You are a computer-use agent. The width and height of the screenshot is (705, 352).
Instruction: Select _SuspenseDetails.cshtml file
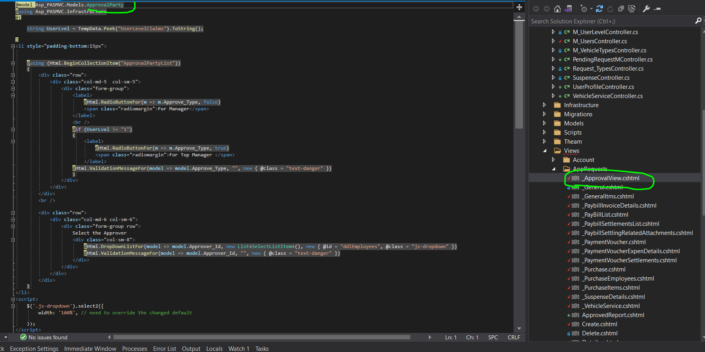(613, 297)
